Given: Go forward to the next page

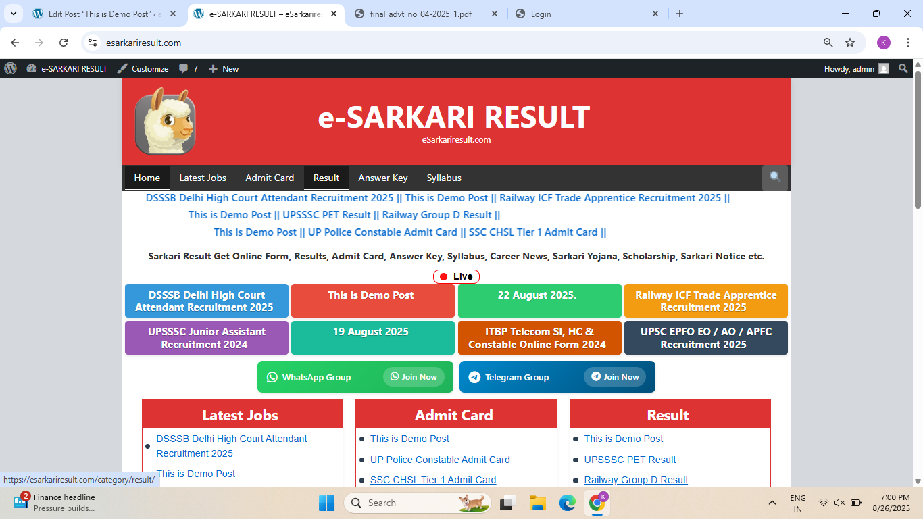Looking at the screenshot, I should coord(39,43).
